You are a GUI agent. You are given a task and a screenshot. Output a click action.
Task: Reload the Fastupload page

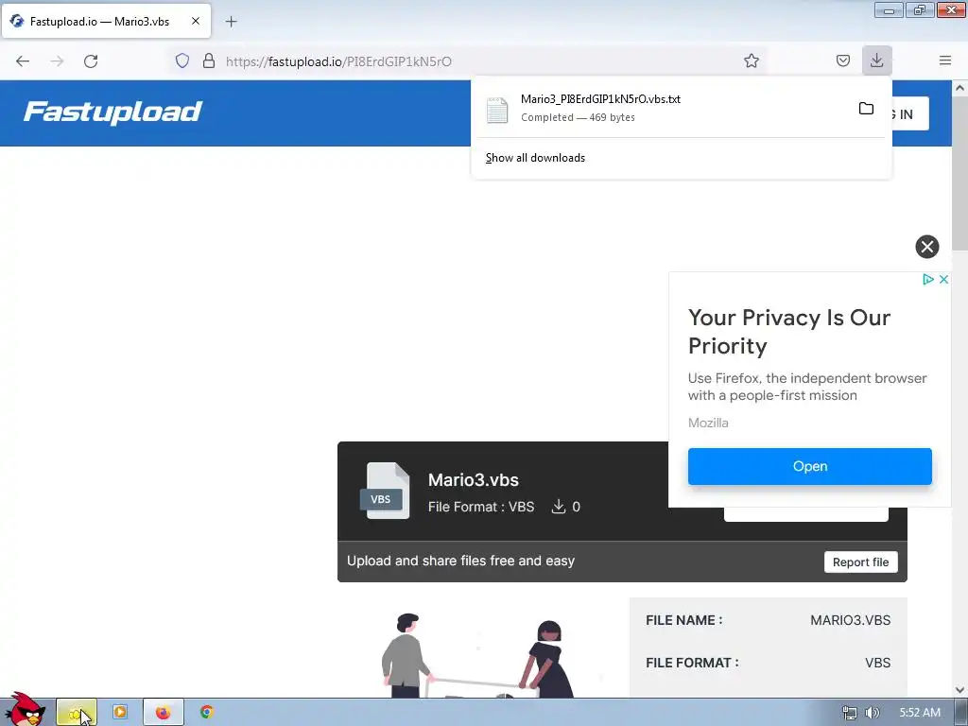click(x=91, y=61)
